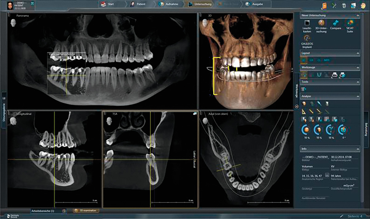This screenshot has height=219, width=370.
Task: Click the head orientation icon in Panorama view
Action: tap(14, 22)
